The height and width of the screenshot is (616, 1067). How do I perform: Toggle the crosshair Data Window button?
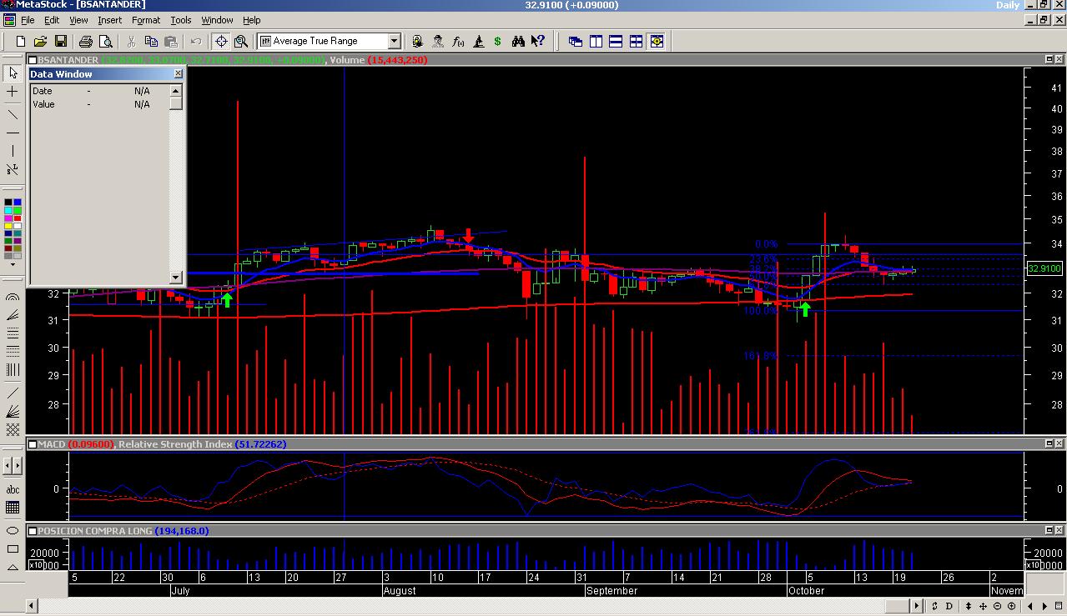point(221,41)
